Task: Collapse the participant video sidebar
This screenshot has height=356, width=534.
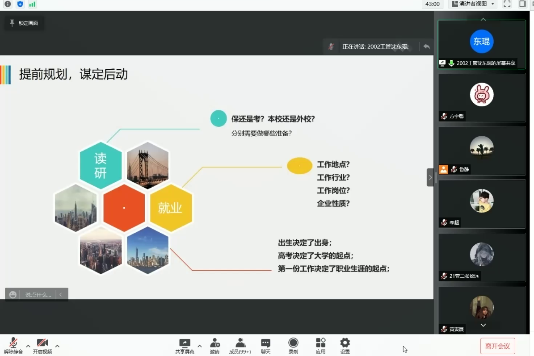Action: (430, 177)
